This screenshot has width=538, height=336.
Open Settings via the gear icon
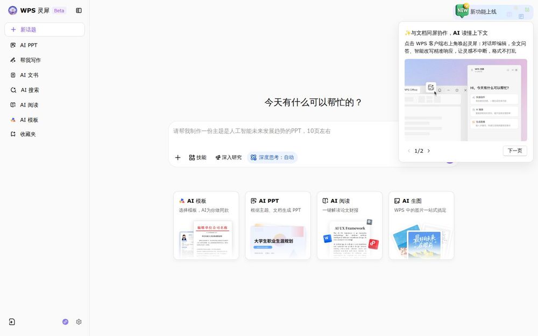(79, 321)
